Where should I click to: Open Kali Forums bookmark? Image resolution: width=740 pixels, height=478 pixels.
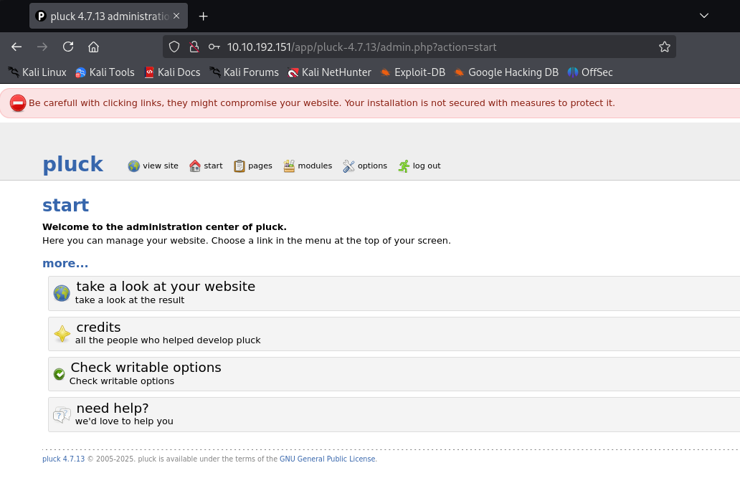[x=245, y=72]
